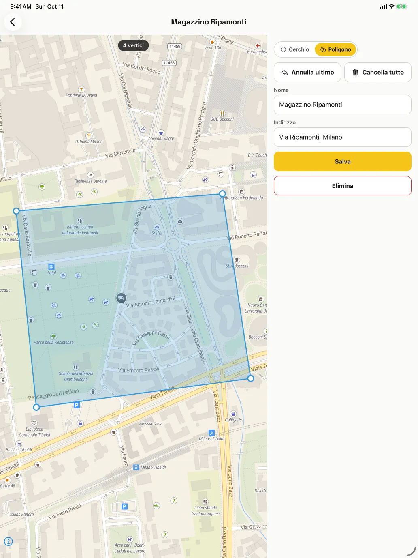Tap the Via Piero Preda street label
This screenshot has height=558, width=418.
[65, 511]
